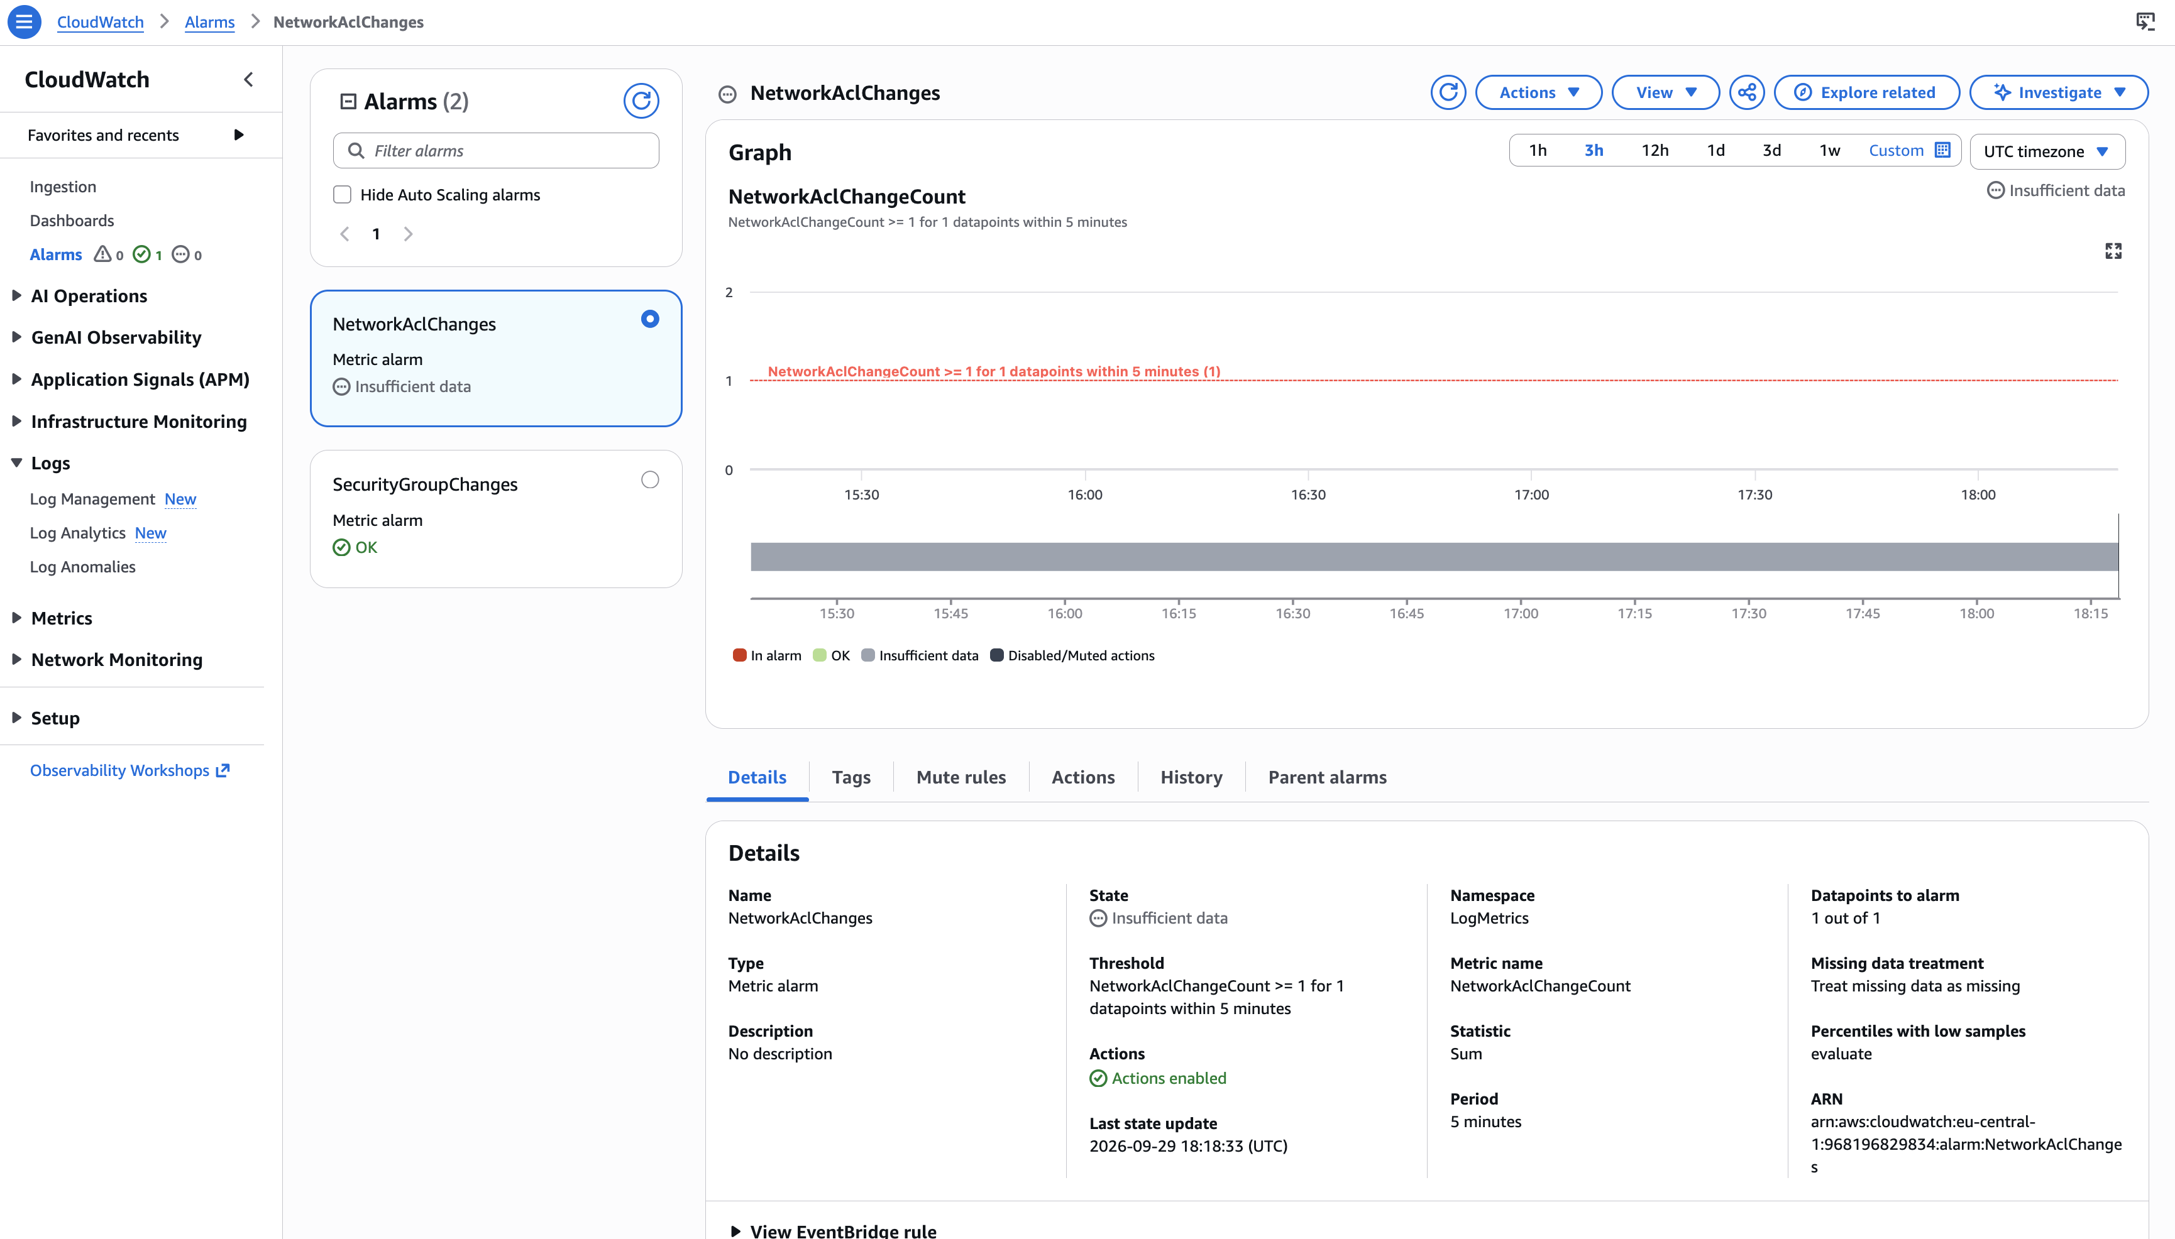Collapse the CloudWatch sidebar with the chevron
This screenshot has width=2175, height=1239.
pyautogui.click(x=248, y=80)
